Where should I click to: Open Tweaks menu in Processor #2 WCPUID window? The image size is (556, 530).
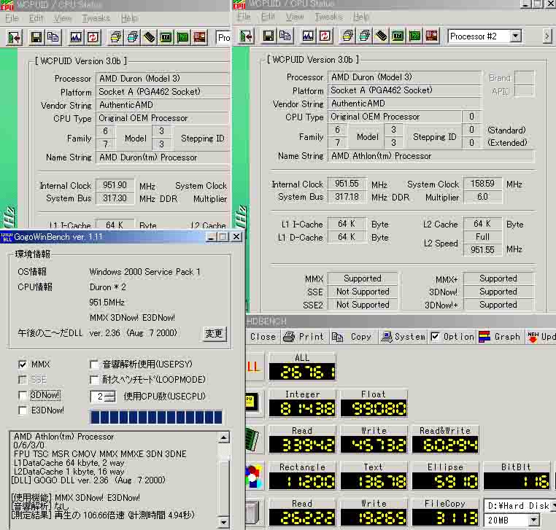[328, 16]
